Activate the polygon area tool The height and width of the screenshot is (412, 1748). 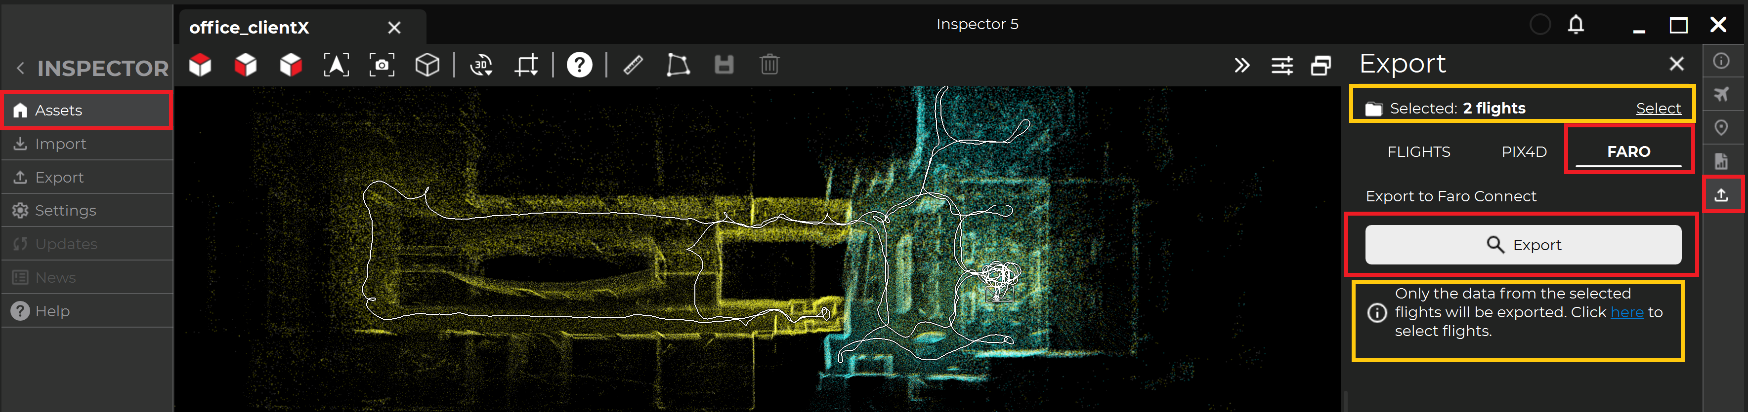coord(677,65)
